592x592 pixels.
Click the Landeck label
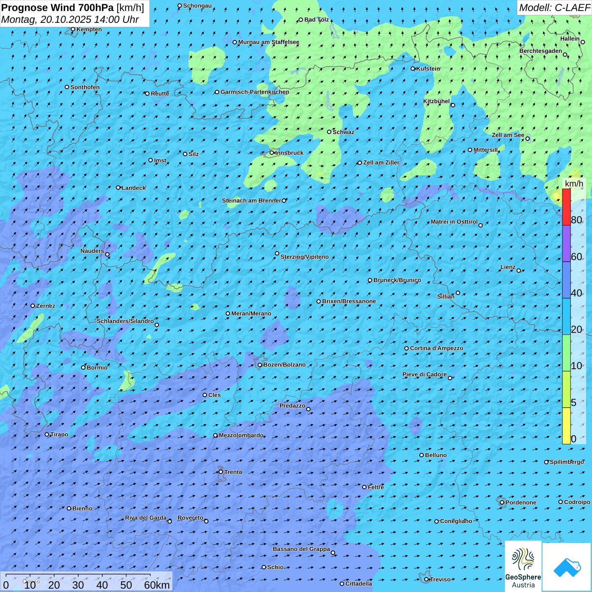pyautogui.click(x=134, y=188)
